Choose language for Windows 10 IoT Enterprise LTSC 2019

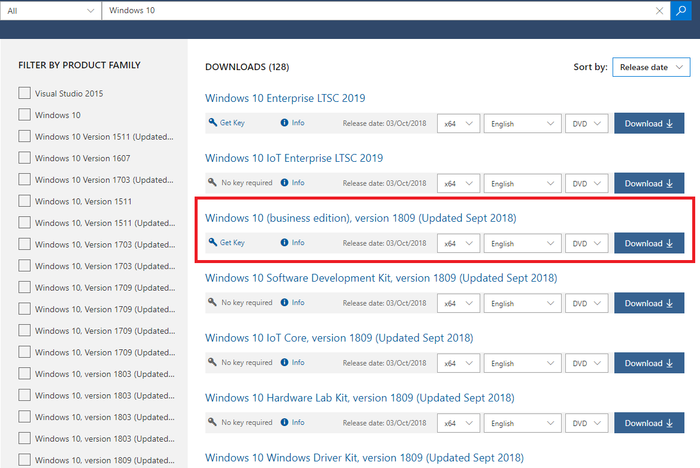point(522,183)
